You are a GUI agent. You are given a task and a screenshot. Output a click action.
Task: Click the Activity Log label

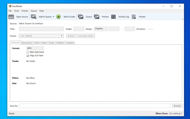coord(123,17)
